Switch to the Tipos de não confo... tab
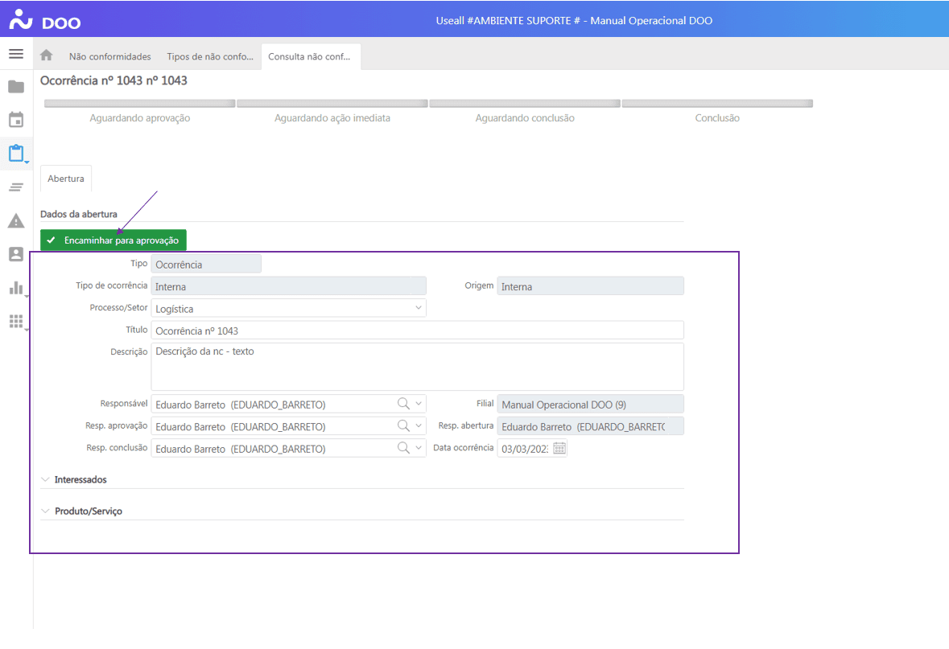The image size is (949, 649). (x=210, y=56)
